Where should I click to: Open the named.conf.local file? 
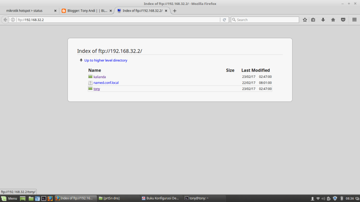pos(106,83)
